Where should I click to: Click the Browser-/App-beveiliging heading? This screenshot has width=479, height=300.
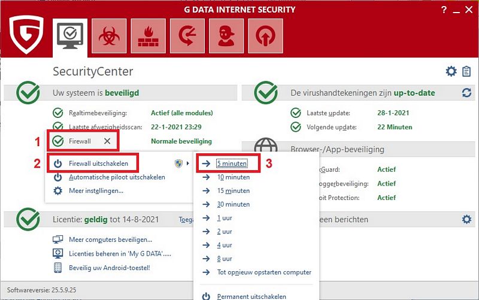point(337,149)
